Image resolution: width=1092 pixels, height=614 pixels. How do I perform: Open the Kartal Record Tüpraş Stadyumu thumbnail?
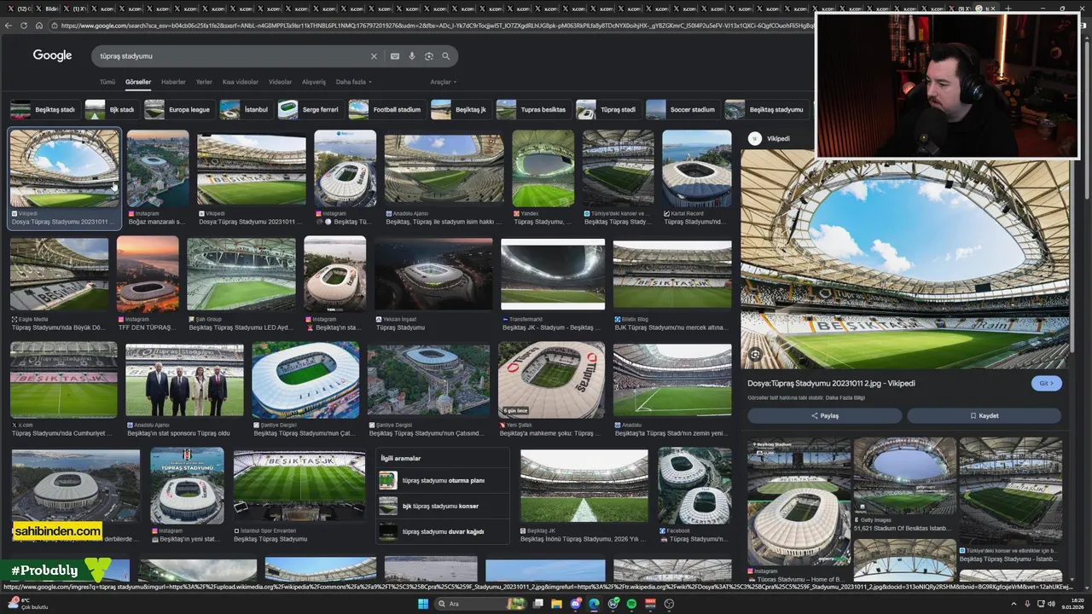pyautogui.click(x=696, y=168)
